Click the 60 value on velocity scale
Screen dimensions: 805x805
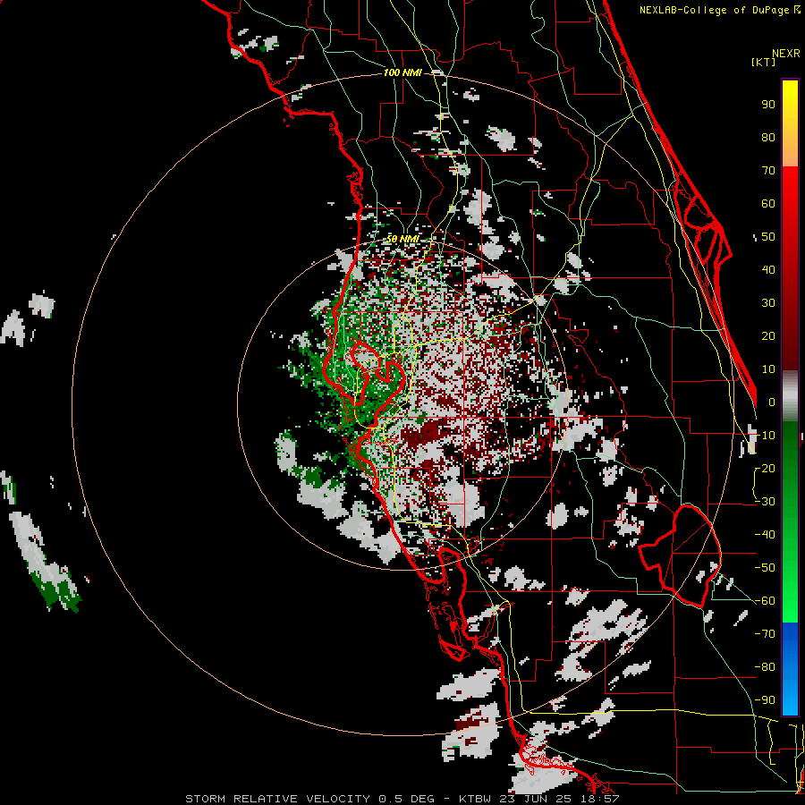768,204
